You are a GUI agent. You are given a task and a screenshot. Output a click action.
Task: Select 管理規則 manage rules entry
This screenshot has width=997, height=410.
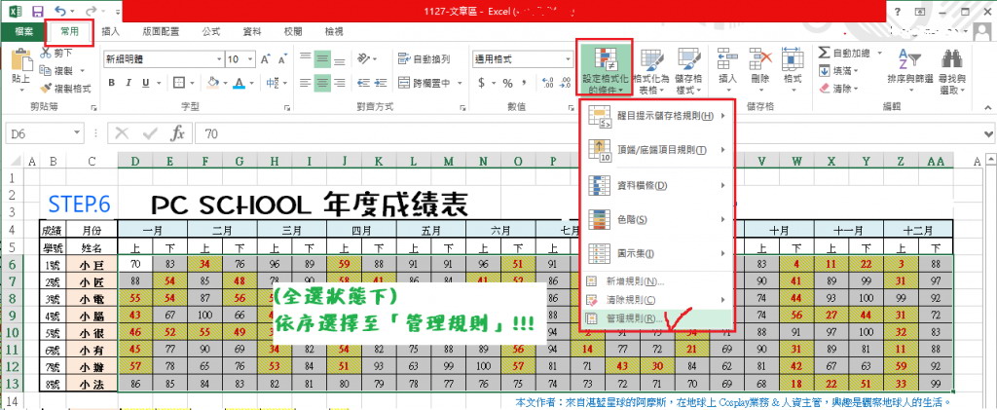(657, 317)
